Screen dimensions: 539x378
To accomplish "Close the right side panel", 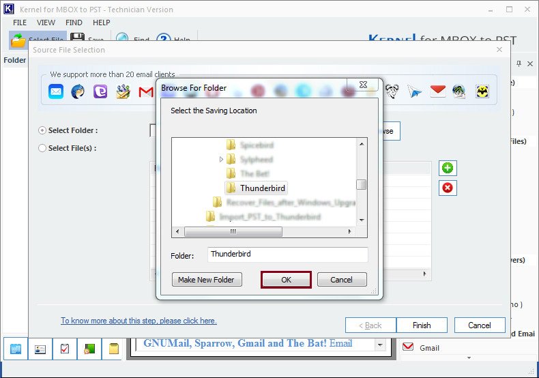I will point(530,63).
